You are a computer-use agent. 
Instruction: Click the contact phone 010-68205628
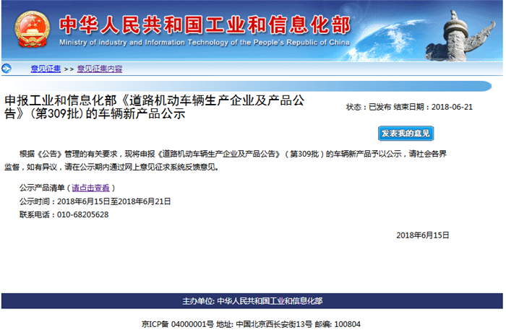point(82,214)
